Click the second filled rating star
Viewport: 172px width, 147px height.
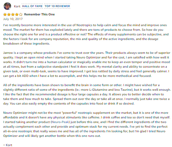click(9, 14)
